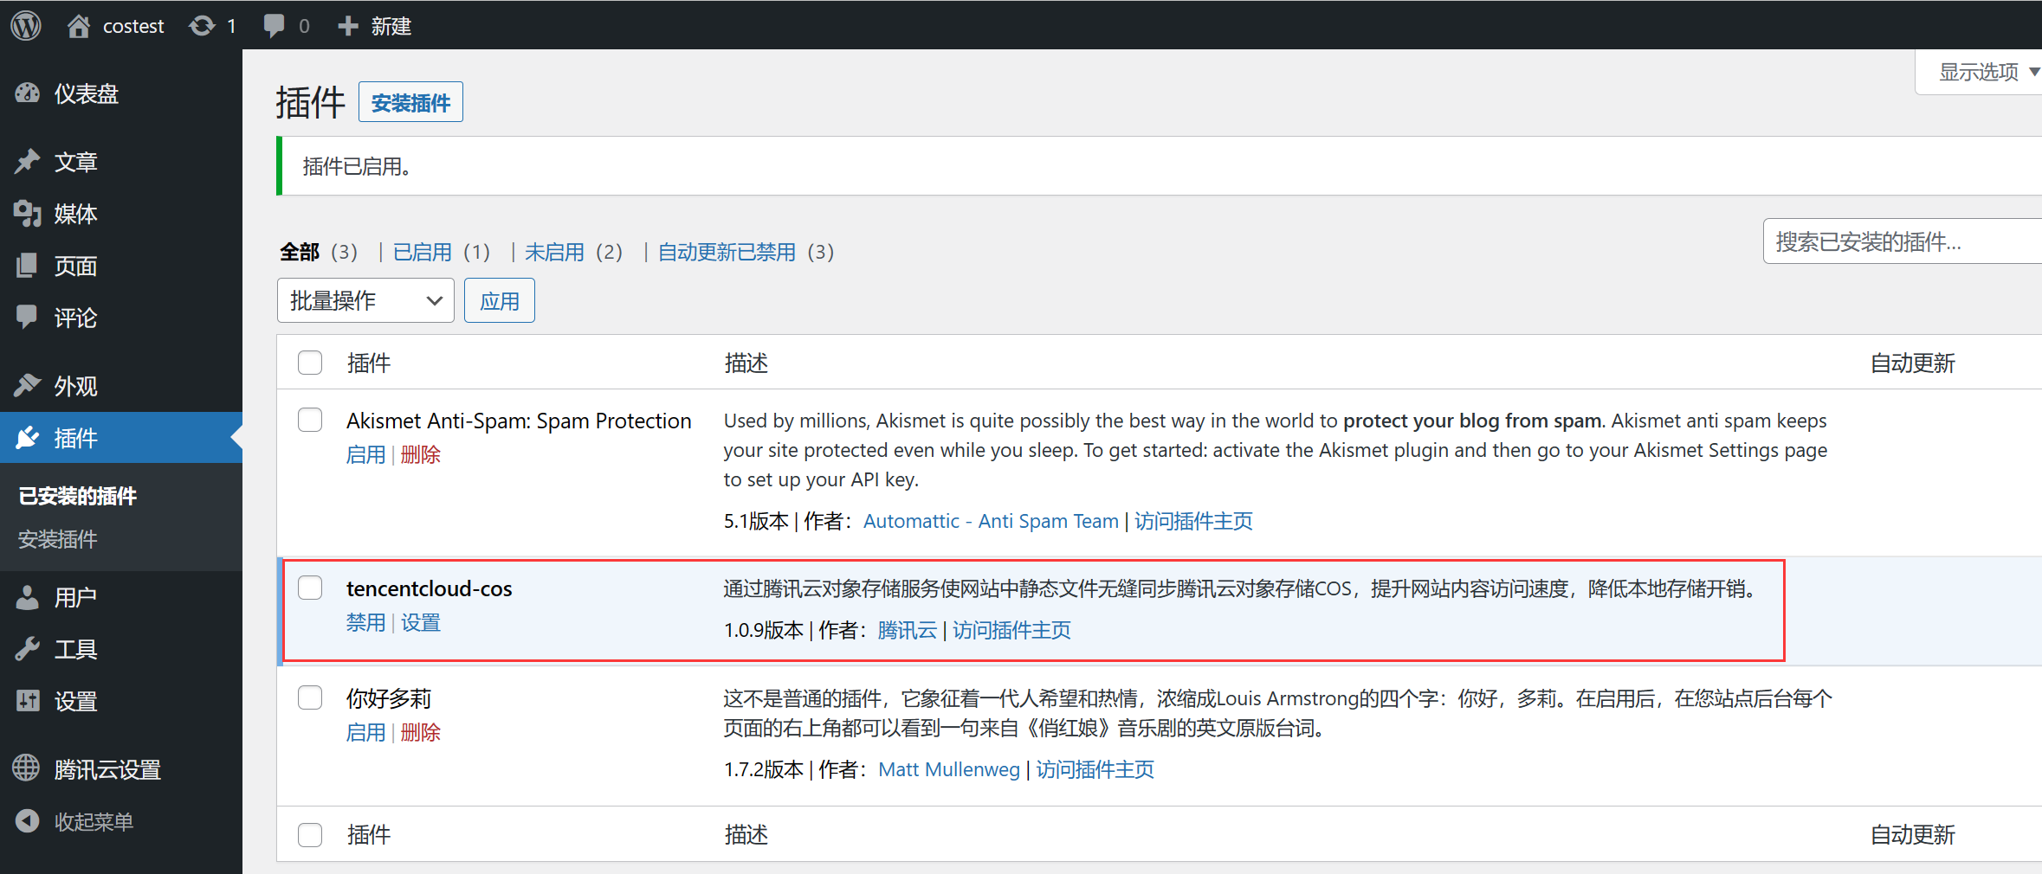The height and width of the screenshot is (874, 2042).
Task: Tick the tencentcloud-cos checkbox
Action: (310, 588)
